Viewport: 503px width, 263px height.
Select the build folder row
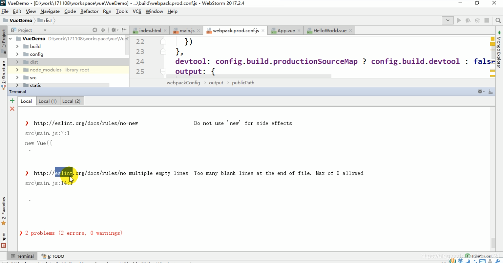click(68, 46)
